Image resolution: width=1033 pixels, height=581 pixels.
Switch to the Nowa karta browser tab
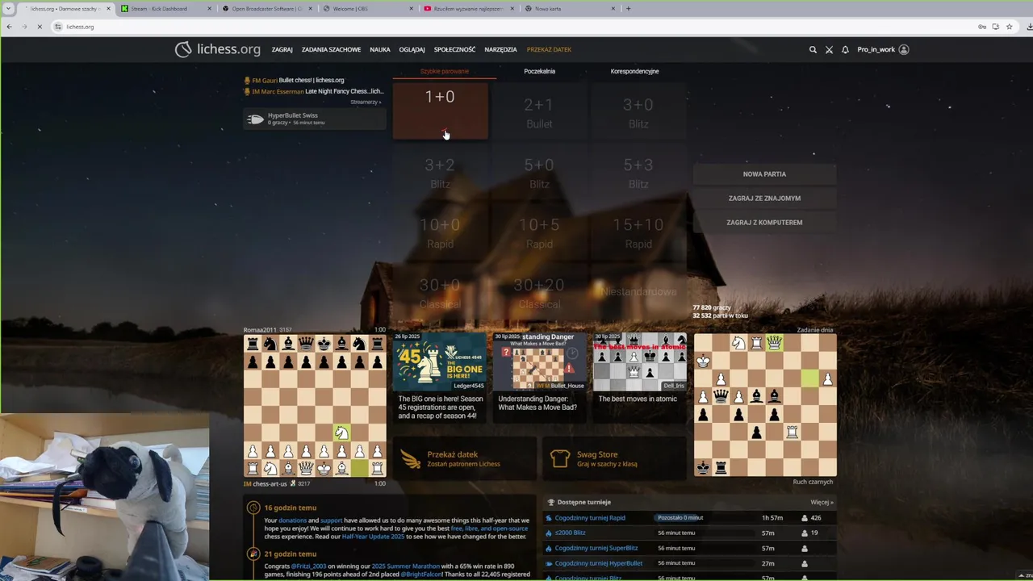570,9
